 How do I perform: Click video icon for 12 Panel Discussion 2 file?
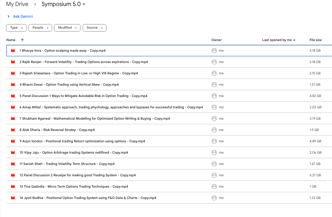click(x=13, y=175)
